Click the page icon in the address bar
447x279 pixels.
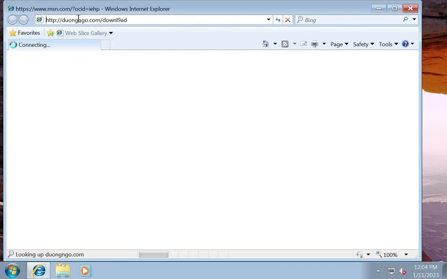tap(40, 20)
